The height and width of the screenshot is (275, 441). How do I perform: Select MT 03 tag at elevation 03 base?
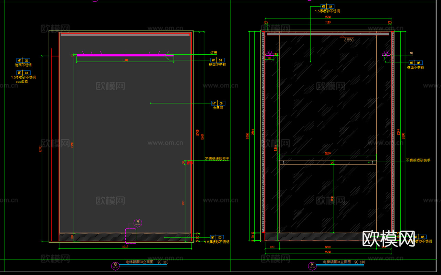[x=217, y=237]
